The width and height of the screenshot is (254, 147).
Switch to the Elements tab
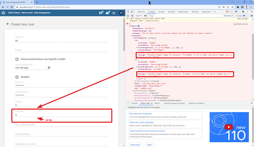[x=141, y=12]
